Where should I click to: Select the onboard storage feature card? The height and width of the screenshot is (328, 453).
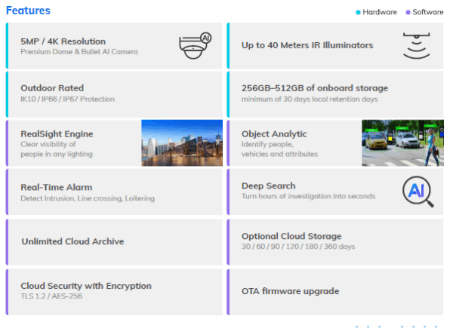(x=336, y=94)
